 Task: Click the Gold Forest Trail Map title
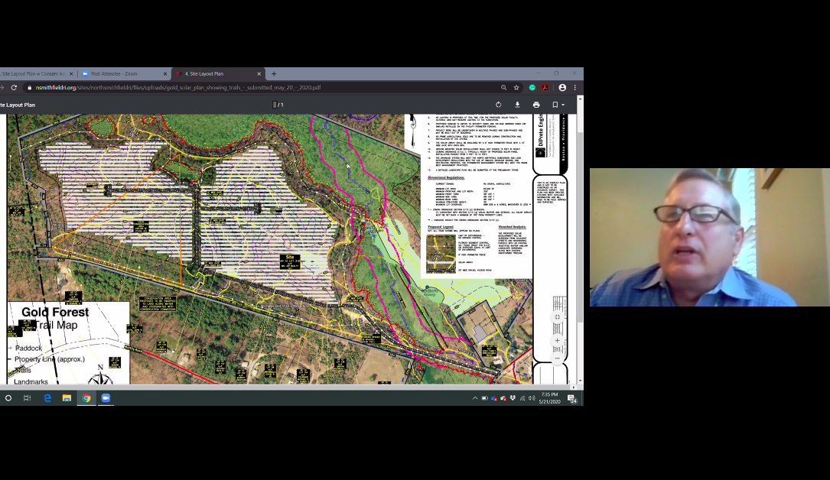[56, 318]
